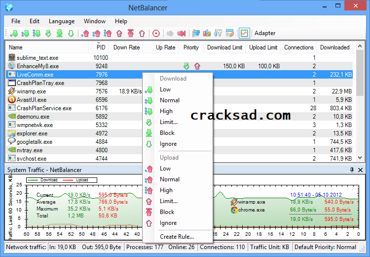370x257 pixels.
Task: Click the Ignore upload toolbar icon
Action: coord(142,33)
